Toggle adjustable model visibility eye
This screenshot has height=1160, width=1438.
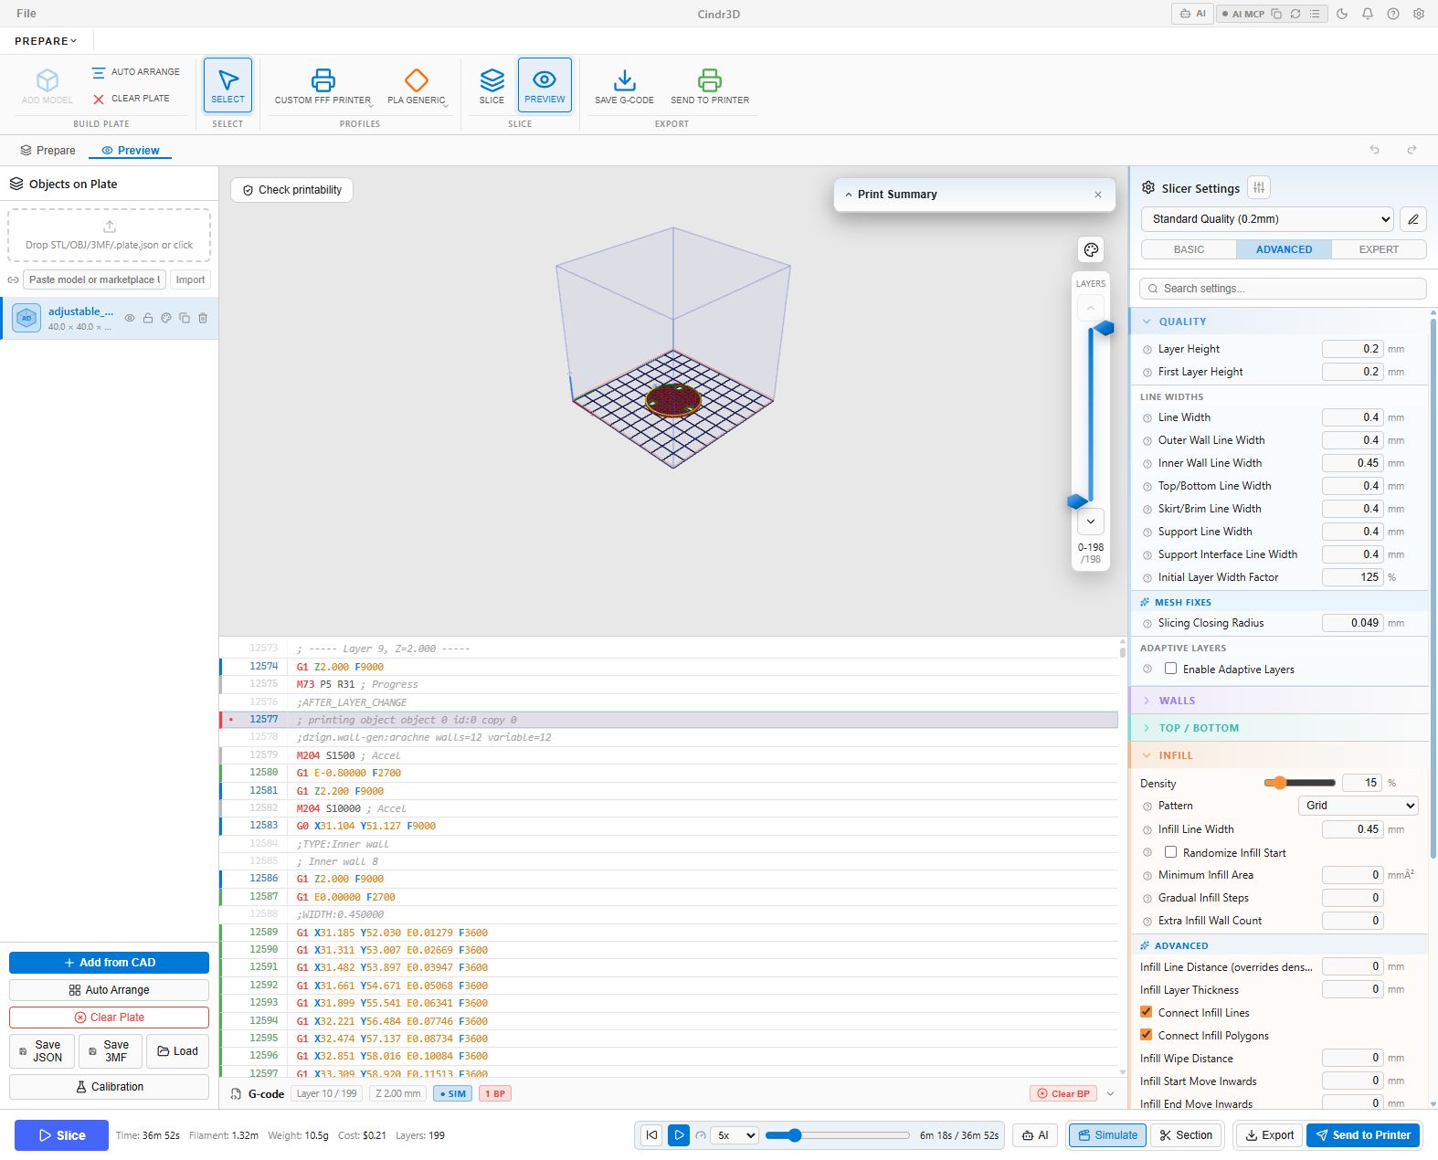click(x=130, y=318)
